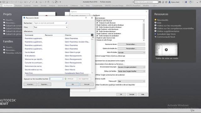Open the Modifier ribbon tab
This screenshot has width=201, height=113.
146,6
